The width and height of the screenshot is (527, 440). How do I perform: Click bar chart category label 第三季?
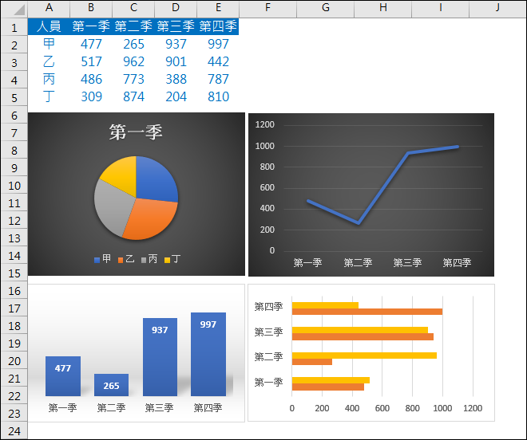click(268, 332)
